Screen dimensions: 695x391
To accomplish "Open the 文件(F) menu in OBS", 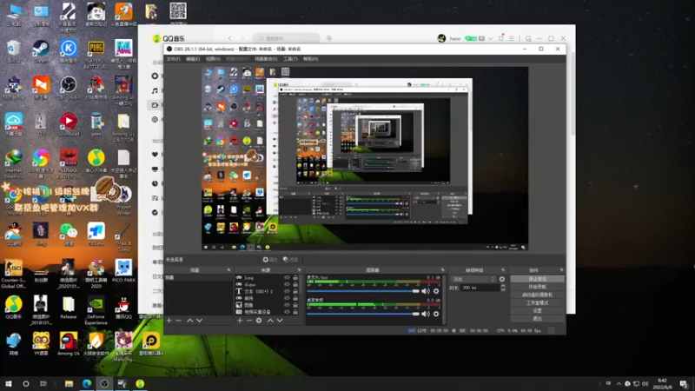I will [x=174, y=59].
